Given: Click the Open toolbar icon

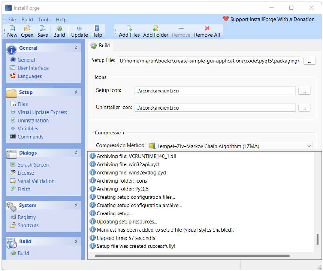Looking at the screenshot, I should click(x=27, y=28).
